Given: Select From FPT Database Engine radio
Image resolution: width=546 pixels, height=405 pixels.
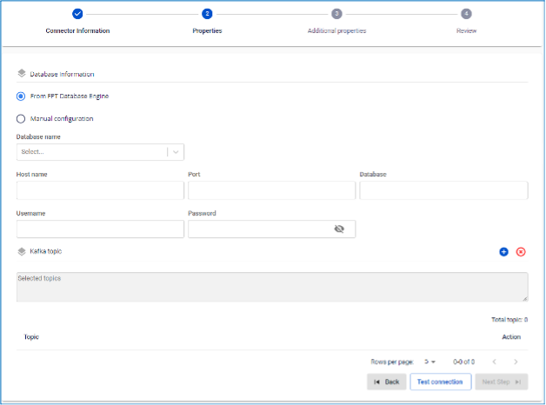Looking at the screenshot, I should click(21, 96).
